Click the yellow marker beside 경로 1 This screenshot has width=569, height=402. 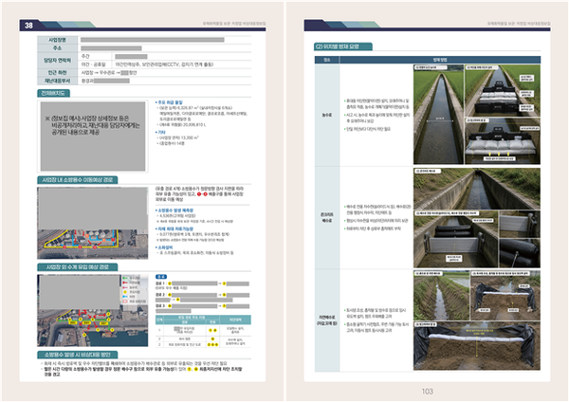click(170, 283)
